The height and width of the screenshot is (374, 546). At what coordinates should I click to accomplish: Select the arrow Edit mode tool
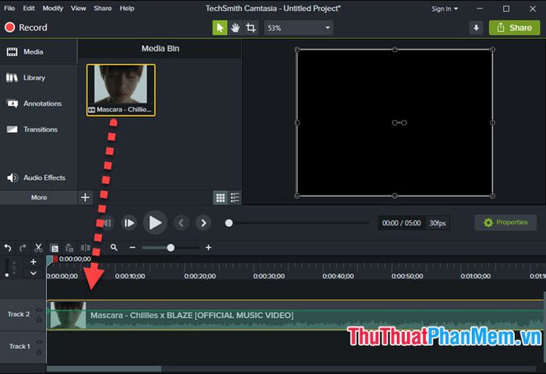(x=220, y=28)
